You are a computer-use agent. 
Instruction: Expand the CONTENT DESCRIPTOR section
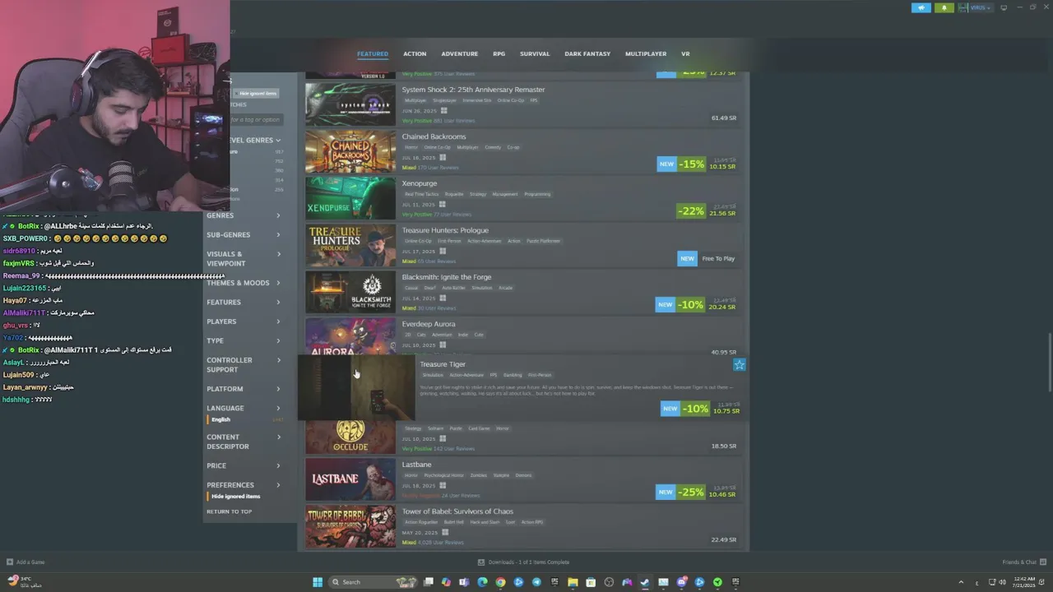tap(243, 442)
